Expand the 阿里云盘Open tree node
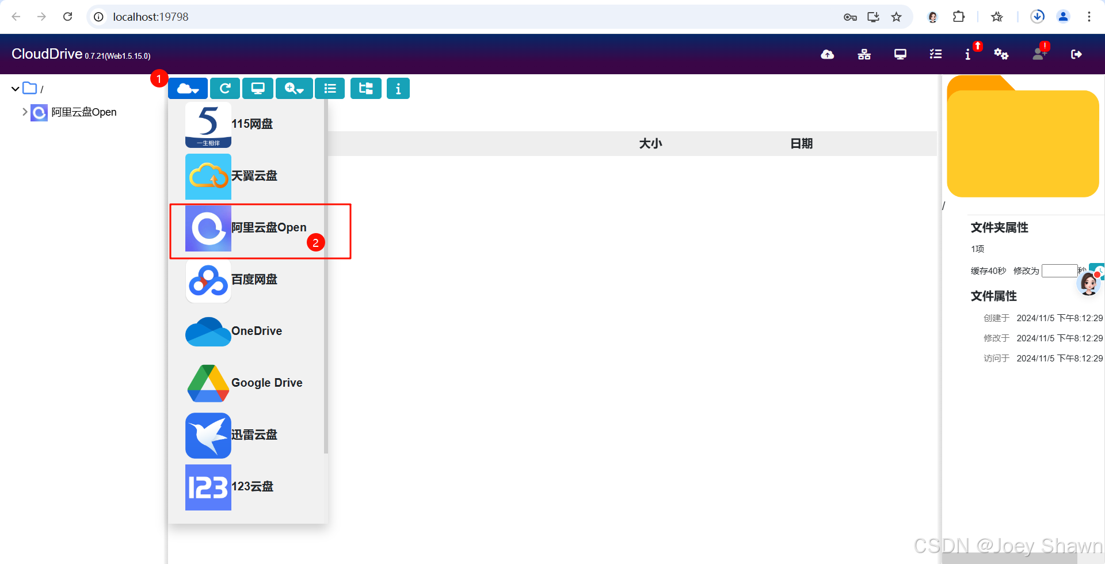 click(x=25, y=112)
